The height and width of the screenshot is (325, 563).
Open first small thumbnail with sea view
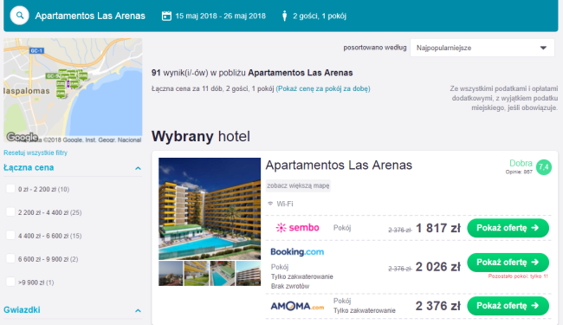pos(171,273)
